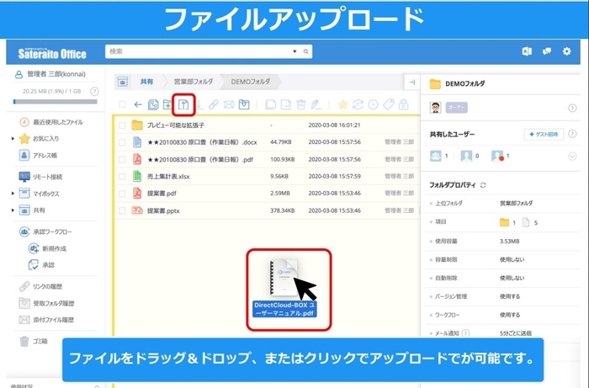The image size is (589, 388).
Task: Click the refresh icon beside フォルダプロパティ
Action: pos(483,185)
